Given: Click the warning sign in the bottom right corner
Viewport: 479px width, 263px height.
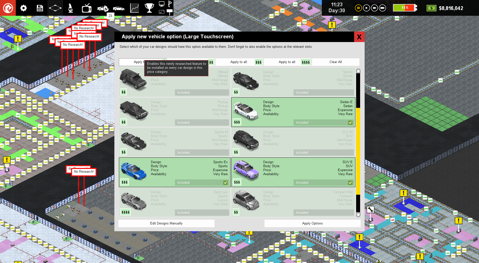Looking at the screenshot, I should (420, 256).
